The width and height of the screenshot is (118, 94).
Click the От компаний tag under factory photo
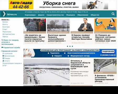[x=99, y=73]
